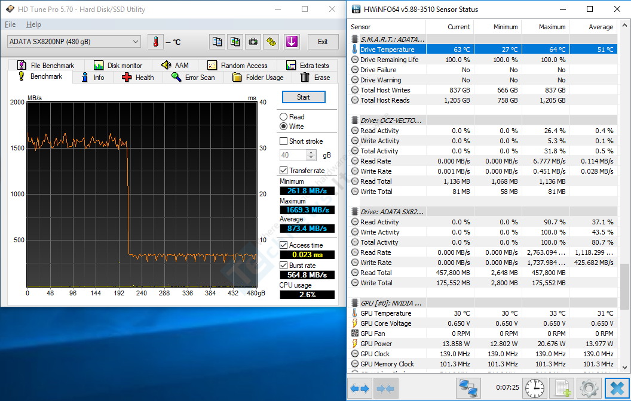The height and width of the screenshot is (401, 631).
Task: Start logging with the sheet-plus icon
Action: tap(562, 388)
